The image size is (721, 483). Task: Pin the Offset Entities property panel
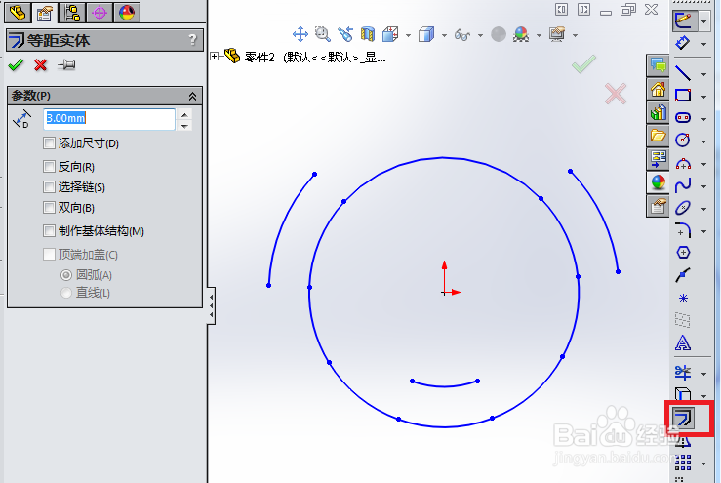pos(66,64)
